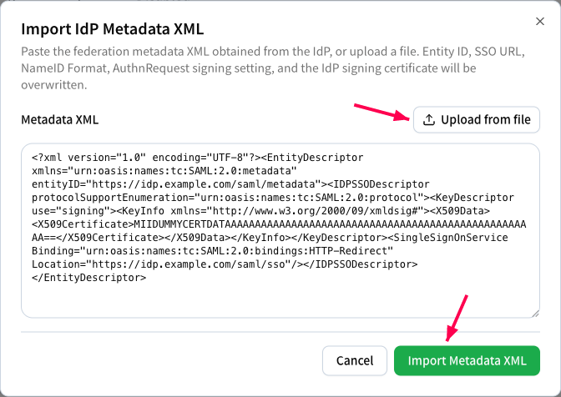The width and height of the screenshot is (561, 397).
Task: Place cursor on the X509Certificate MIIDUMMYCERTDATA line
Action: pyautogui.click(x=279, y=224)
